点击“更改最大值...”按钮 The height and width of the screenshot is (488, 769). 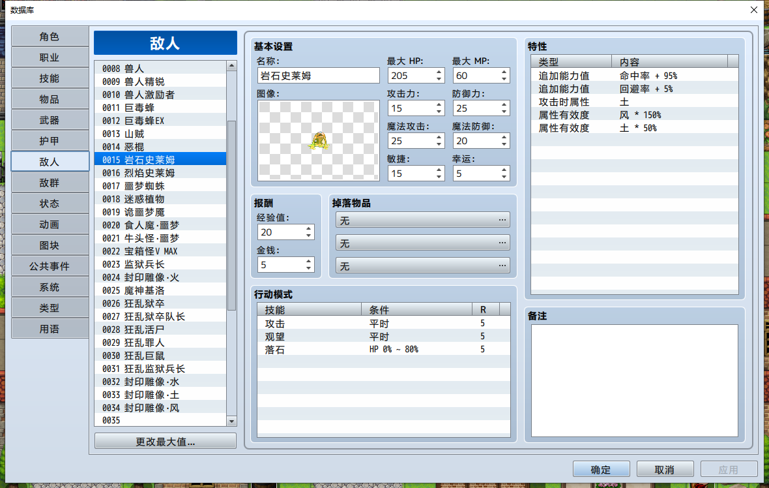coord(165,440)
